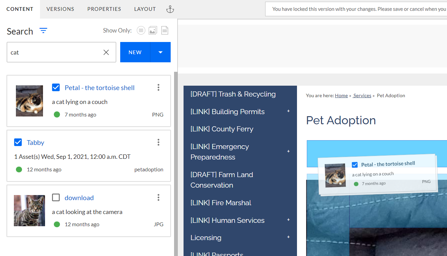447x256 pixels.
Task: Click '1 Asset(s) Wed, Sep 1, 2021' text
Action: 72,157
